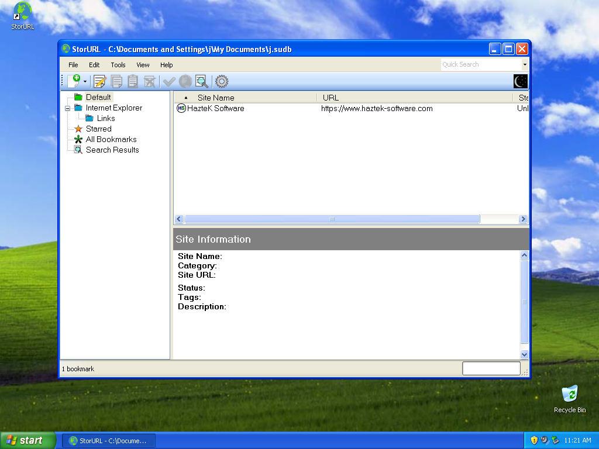Image resolution: width=599 pixels, height=449 pixels.
Task: Open the Quick Search dropdown arrow
Action: click(x=525, y=65)
